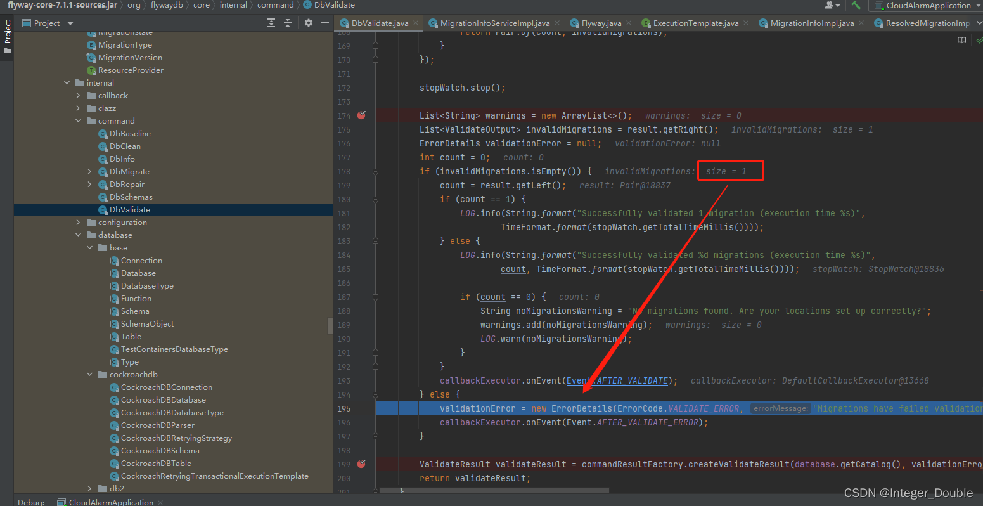Switch to the MigrationInfoImpl.java tab

click(811, 23)
